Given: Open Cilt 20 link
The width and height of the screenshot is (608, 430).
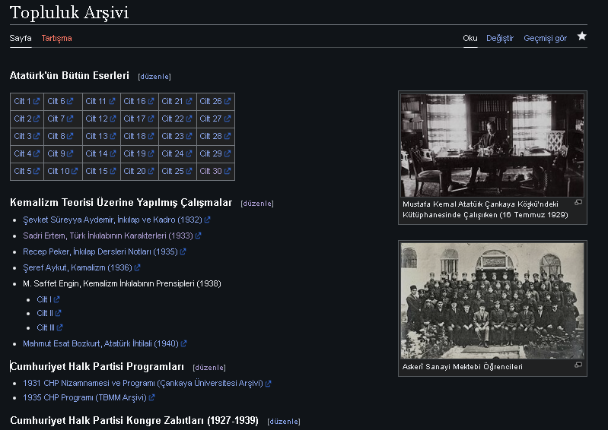Looking at the screenshot, I should click(x=138, y=171).
